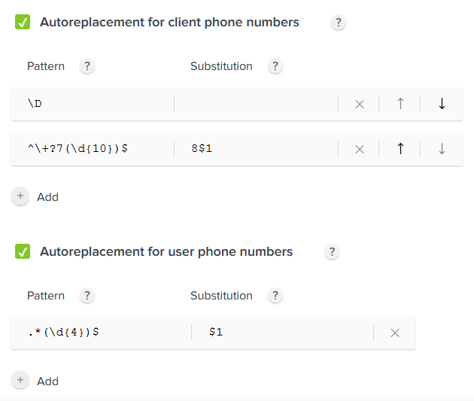Move the 8$1 row up
The image size is (474, 401).
(x=400, y=149)
